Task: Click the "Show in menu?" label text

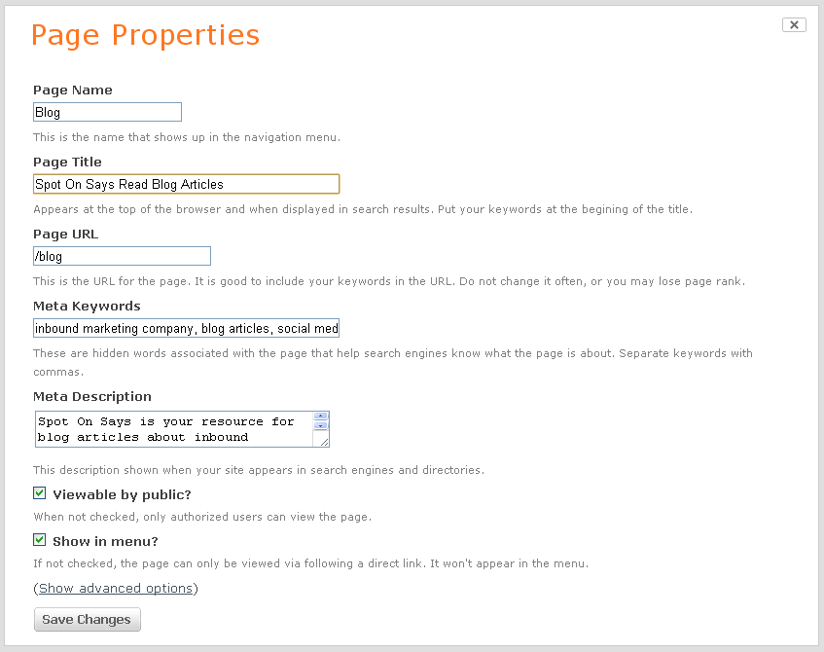Action: pos(105,542)
